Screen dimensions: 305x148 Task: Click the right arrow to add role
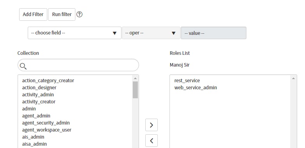coord(152,125)
